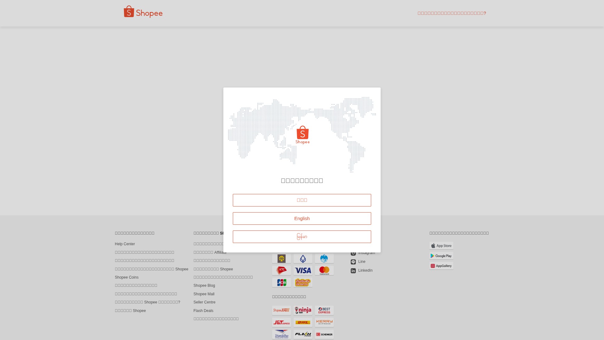Click the VISA payment icon
Viewport: 604px width, 340px height.
303,270
